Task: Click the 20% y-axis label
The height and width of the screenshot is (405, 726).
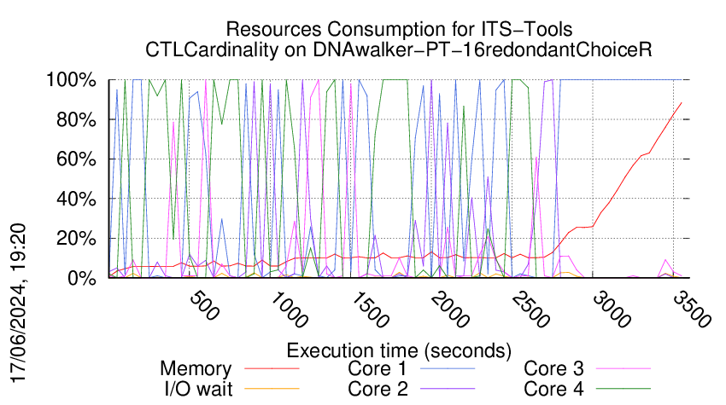Action: click(x=77, y=239)
